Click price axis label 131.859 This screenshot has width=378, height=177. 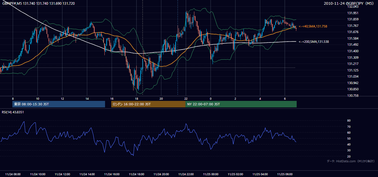353,19
